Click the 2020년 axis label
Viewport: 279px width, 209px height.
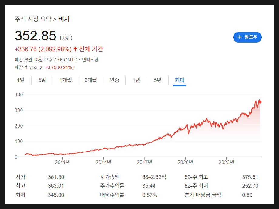click(185, 162)
